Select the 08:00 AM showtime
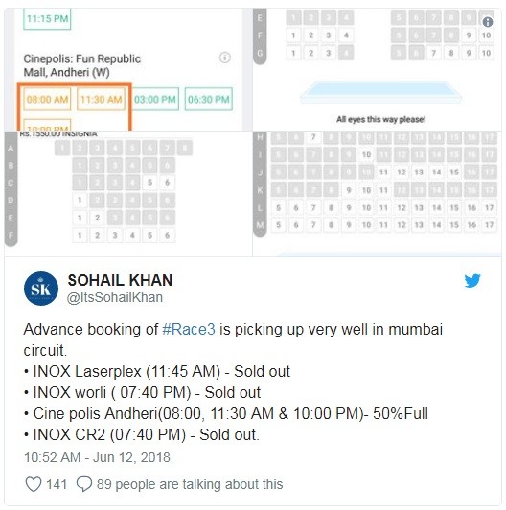This screenshot has width=506, height=510. tap(47, 99)
